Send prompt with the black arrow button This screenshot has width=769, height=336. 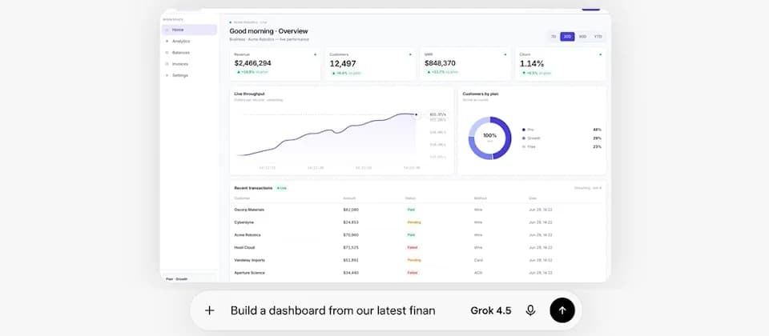pos(562,310)
